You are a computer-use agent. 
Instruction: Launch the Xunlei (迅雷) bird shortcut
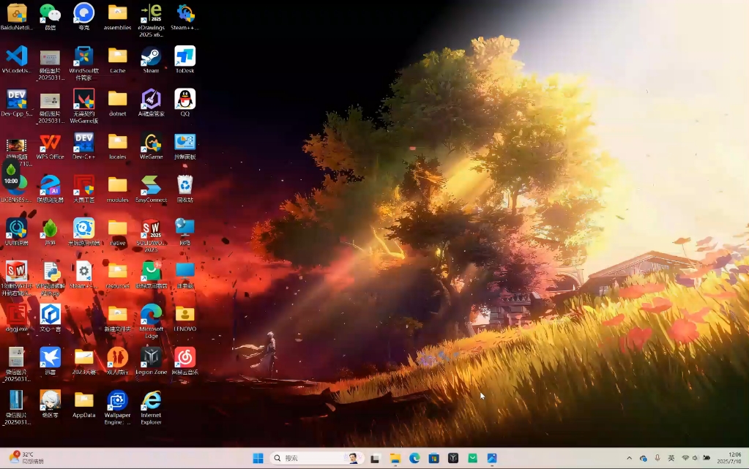51,357
